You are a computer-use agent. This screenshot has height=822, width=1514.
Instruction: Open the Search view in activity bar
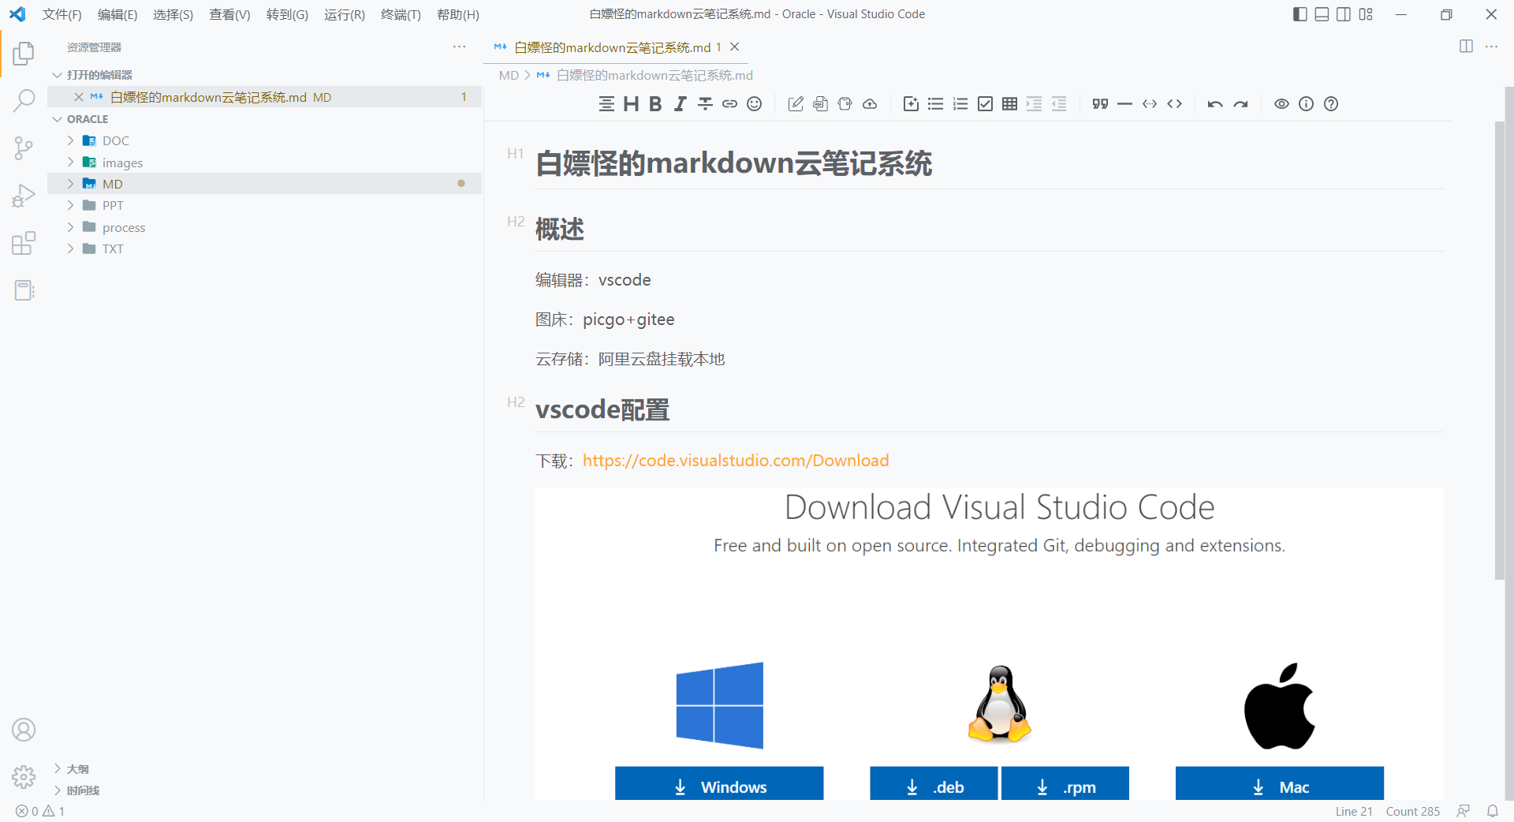[x=24, y=100]
